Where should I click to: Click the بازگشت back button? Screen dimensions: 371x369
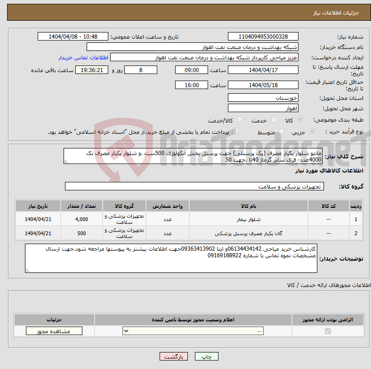pyautogui.click(x=174, y=356)
